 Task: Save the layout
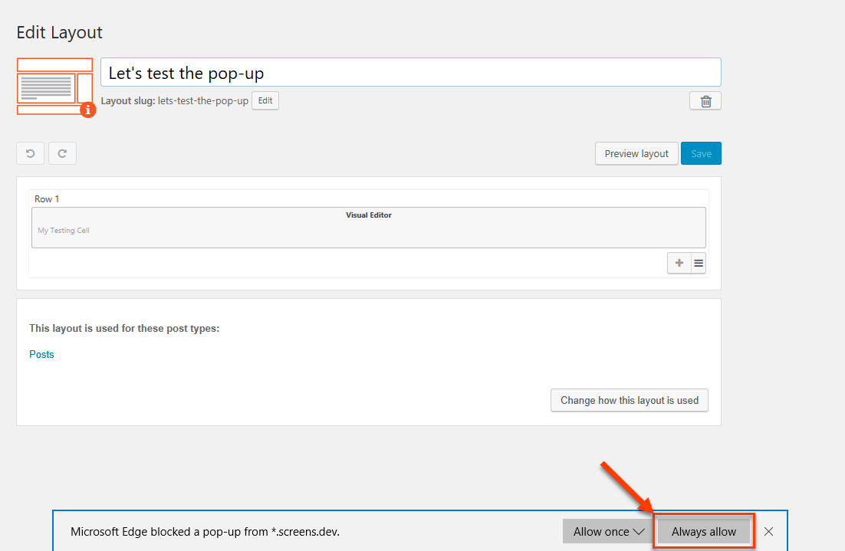[x=701, y=153]
